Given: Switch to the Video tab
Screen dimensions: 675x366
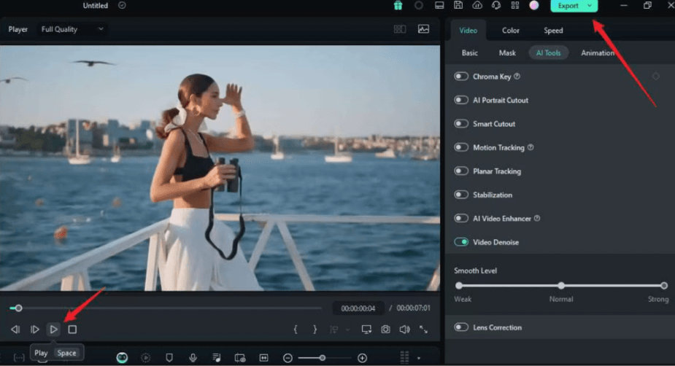Looking at the screenshot, I should (x=468, y=31).
